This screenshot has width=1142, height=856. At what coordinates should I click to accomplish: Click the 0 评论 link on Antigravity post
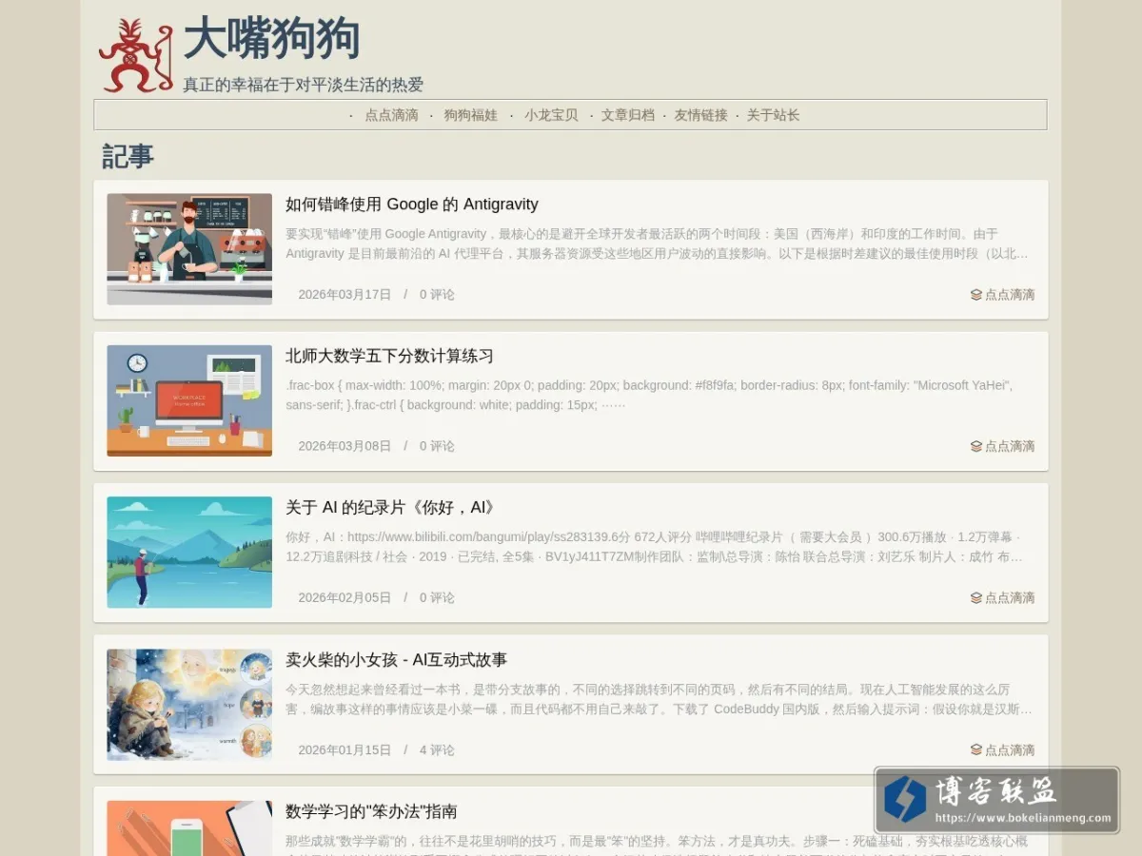(x=437, y=295)
